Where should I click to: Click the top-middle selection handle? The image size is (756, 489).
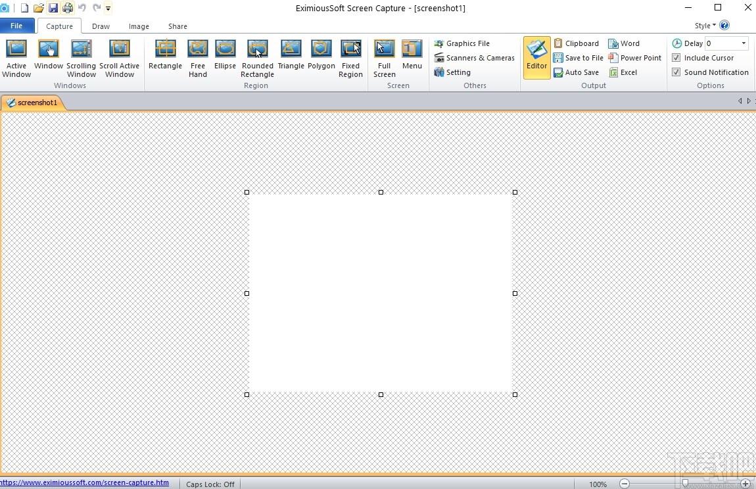(381, 192)
